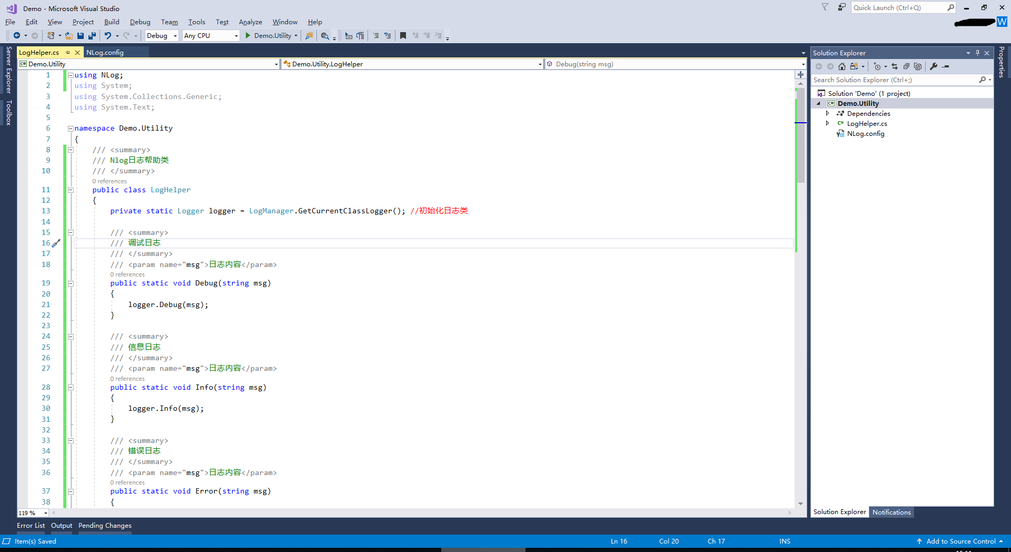Open Properties with the wrench icon

click(934, 66)
